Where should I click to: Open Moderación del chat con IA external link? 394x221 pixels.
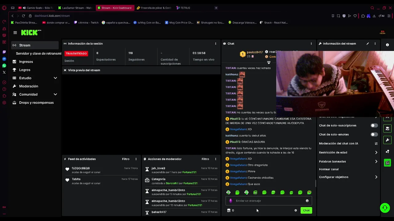coord(376,143)
